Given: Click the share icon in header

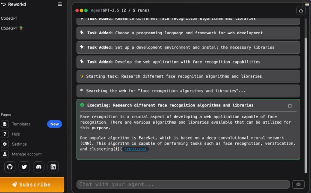Looking at the screenshot, I should 300,10.
